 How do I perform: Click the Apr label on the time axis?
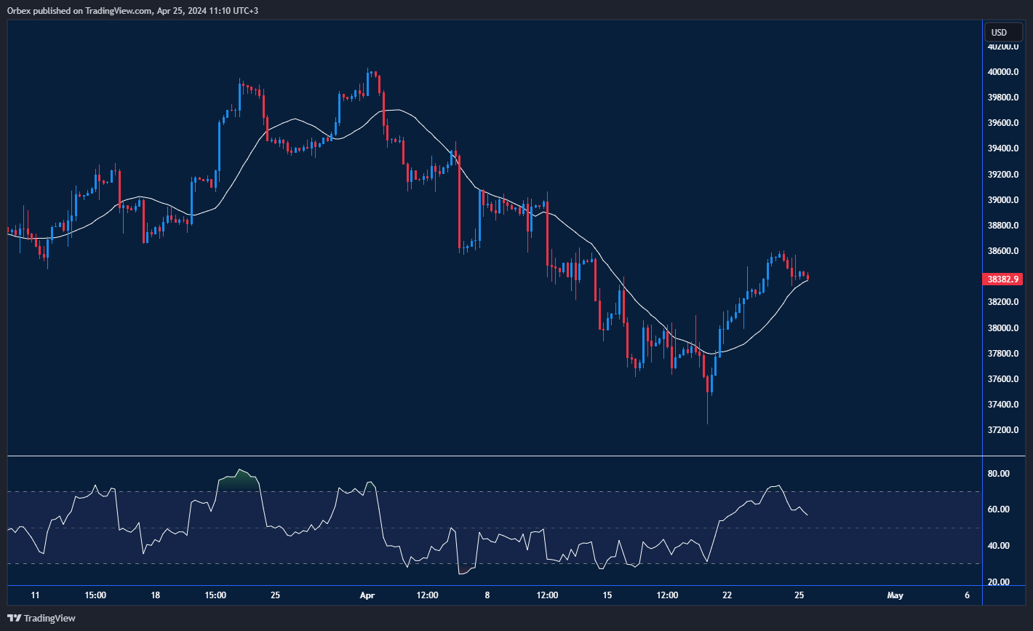tap(367, 595)
